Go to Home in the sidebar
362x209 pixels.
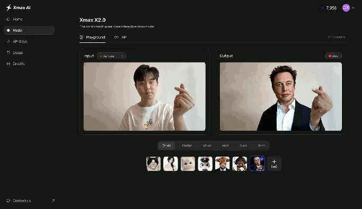[29, 20]
